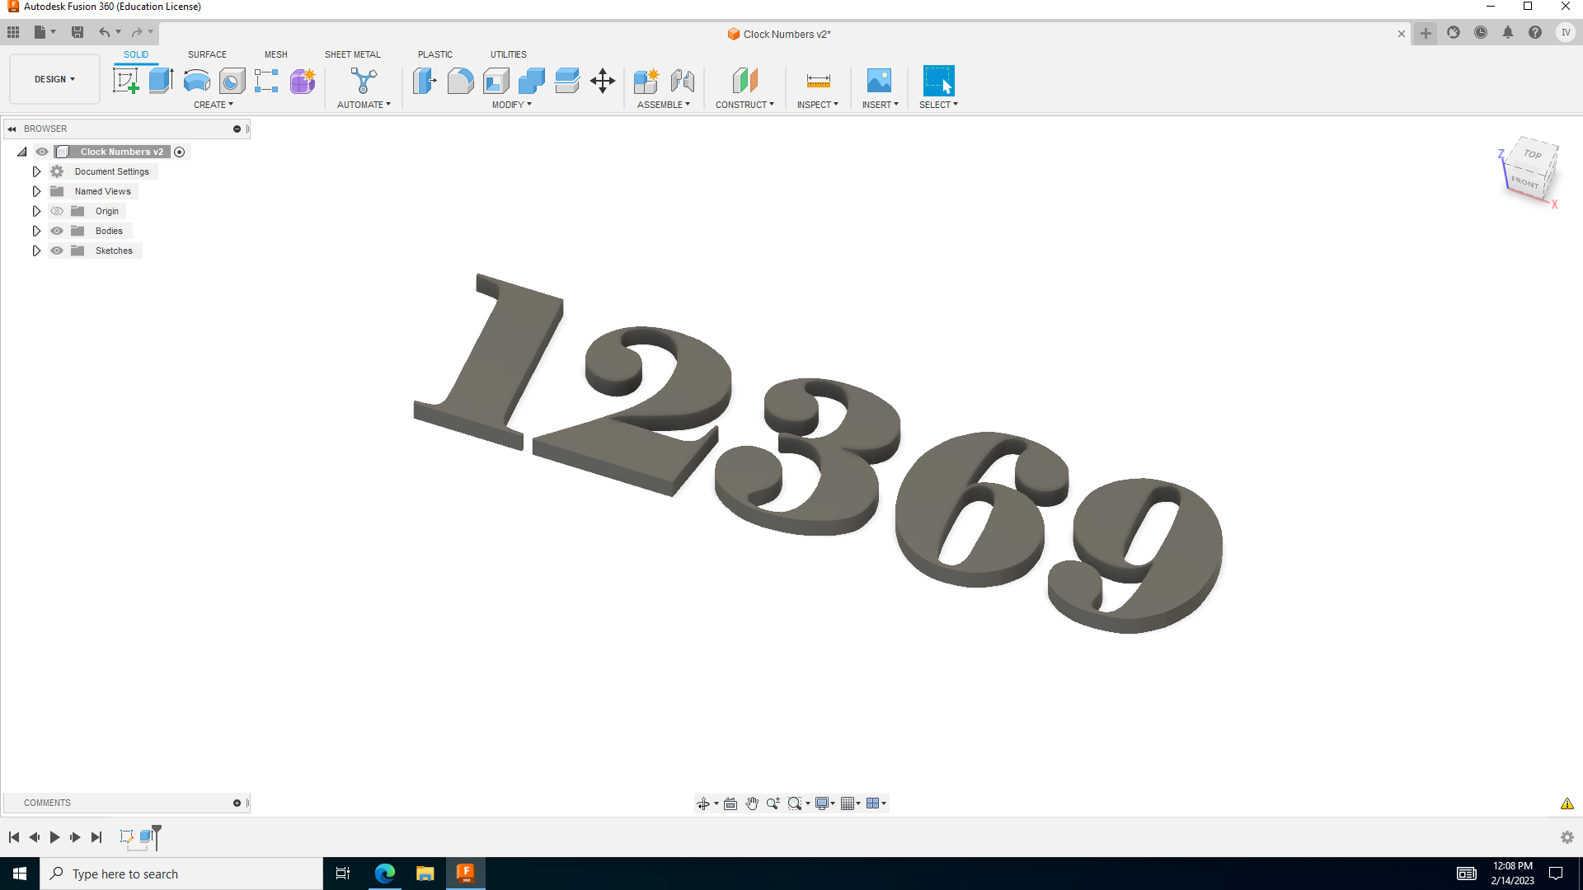
Task: Hide the Bodies folder
Action: click(56, 231)
